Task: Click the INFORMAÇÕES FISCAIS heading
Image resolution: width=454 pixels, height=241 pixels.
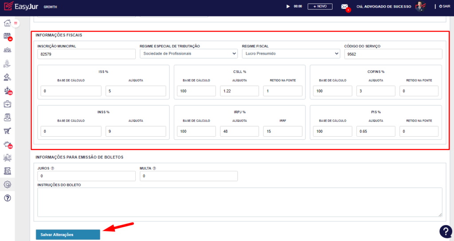Action: 59,35
